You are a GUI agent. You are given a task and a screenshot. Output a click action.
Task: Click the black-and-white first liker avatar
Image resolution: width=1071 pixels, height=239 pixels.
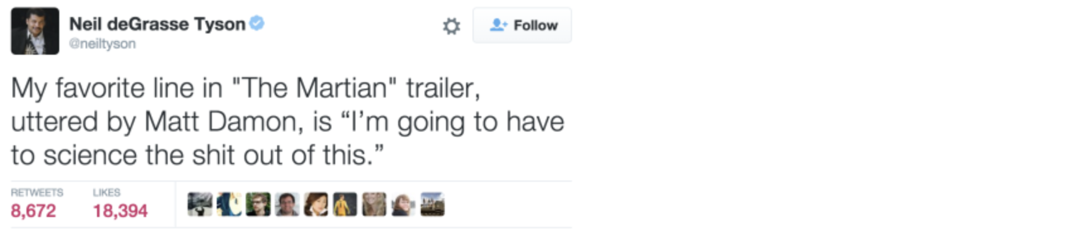200,204
